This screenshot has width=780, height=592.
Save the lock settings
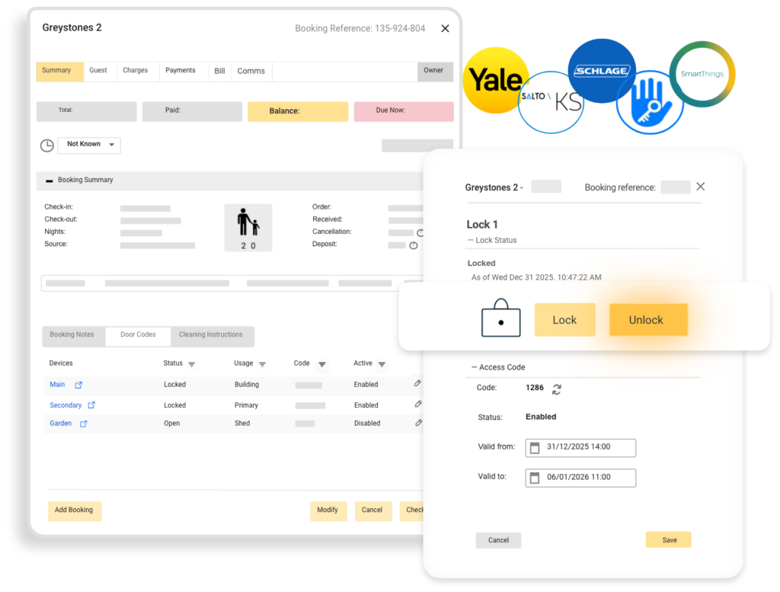668,540
